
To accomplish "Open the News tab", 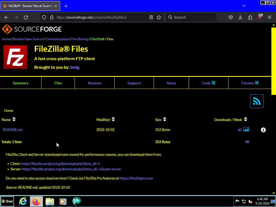I will [171, 83].
